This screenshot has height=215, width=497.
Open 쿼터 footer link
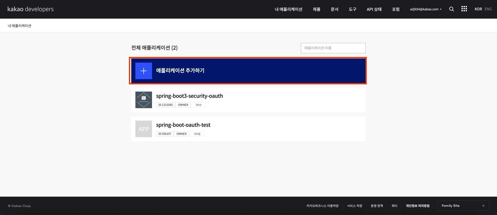394,206
